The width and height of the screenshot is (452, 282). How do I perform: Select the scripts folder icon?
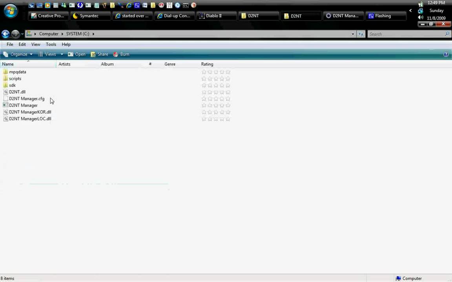point(5,78)
